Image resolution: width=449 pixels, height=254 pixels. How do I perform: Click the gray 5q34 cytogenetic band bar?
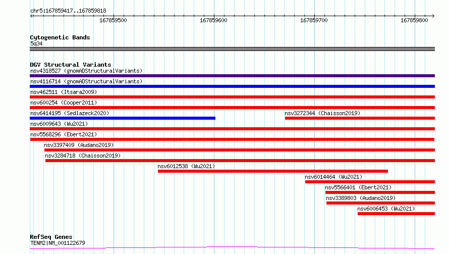[232, 49]
